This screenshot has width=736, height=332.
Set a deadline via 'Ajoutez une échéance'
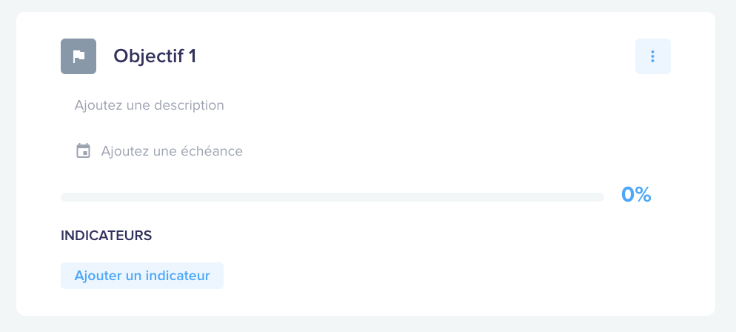point(172,151)
